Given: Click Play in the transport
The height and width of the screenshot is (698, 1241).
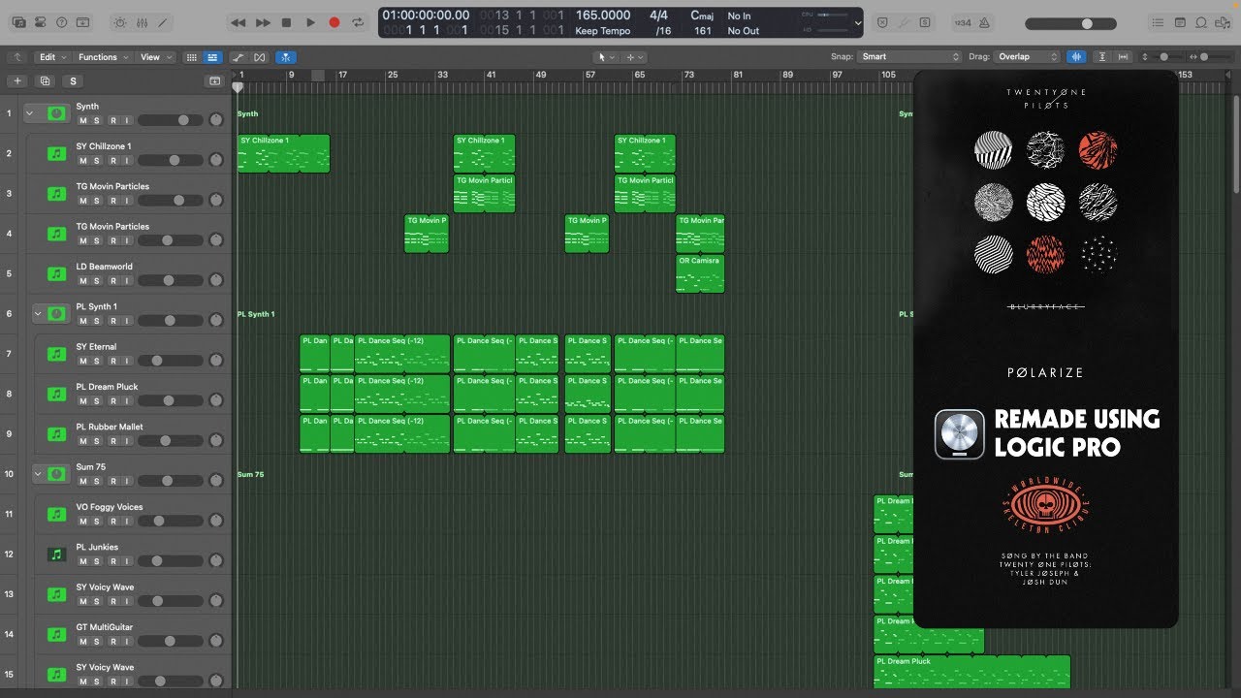Looking at the screenshot, I should click(310, 22).
